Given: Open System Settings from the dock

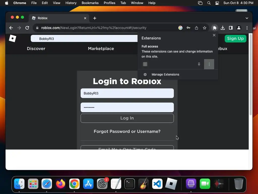Looking at the screenshot, I should tap(102, 184).
